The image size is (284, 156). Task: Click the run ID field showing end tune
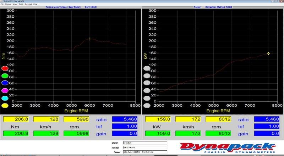tap(144, 147)
